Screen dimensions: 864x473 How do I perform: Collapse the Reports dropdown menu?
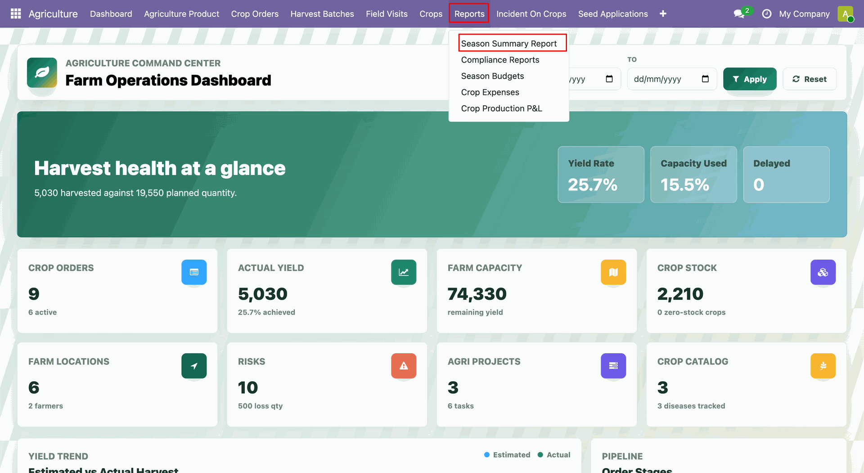(x=469, y=14)
